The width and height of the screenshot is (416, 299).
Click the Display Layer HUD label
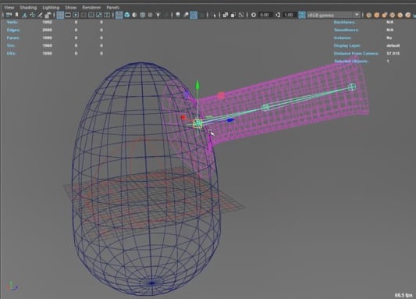(x=347, y=45)
